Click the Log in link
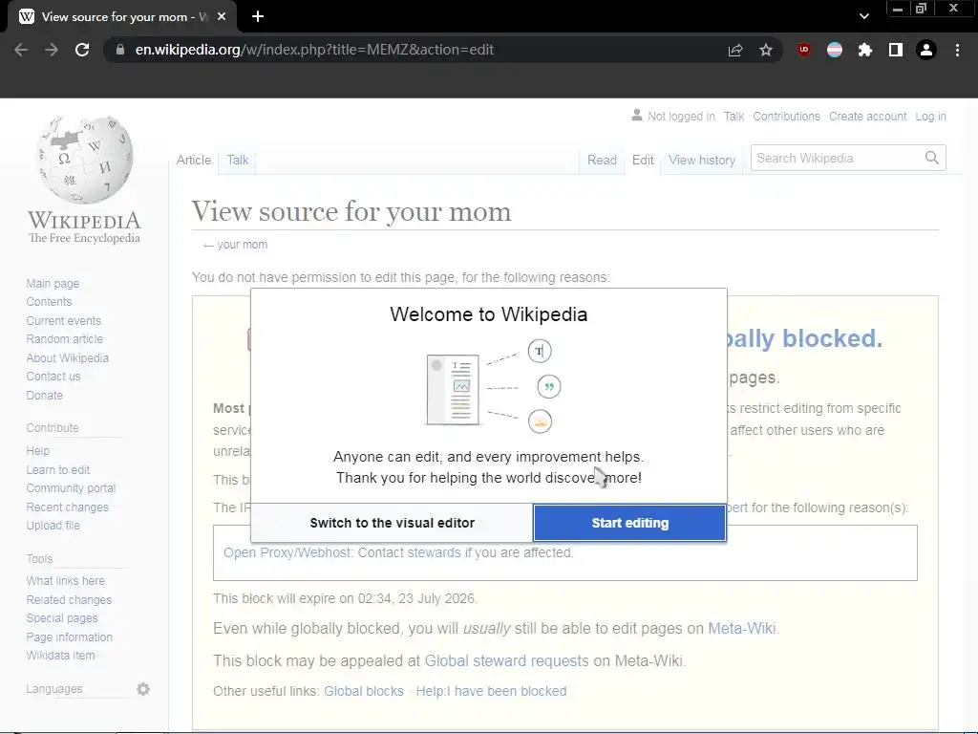This screenshot has width=978, height=734. click(x=930, y=116)
